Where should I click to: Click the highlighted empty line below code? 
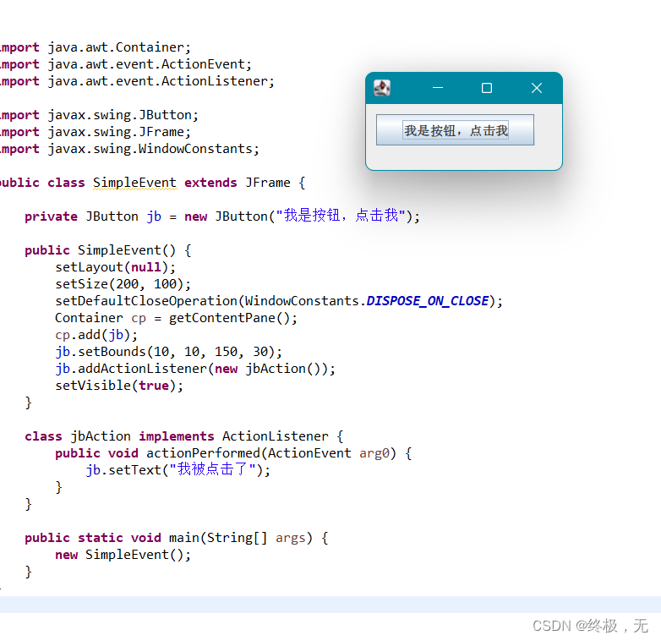(330, 605)
